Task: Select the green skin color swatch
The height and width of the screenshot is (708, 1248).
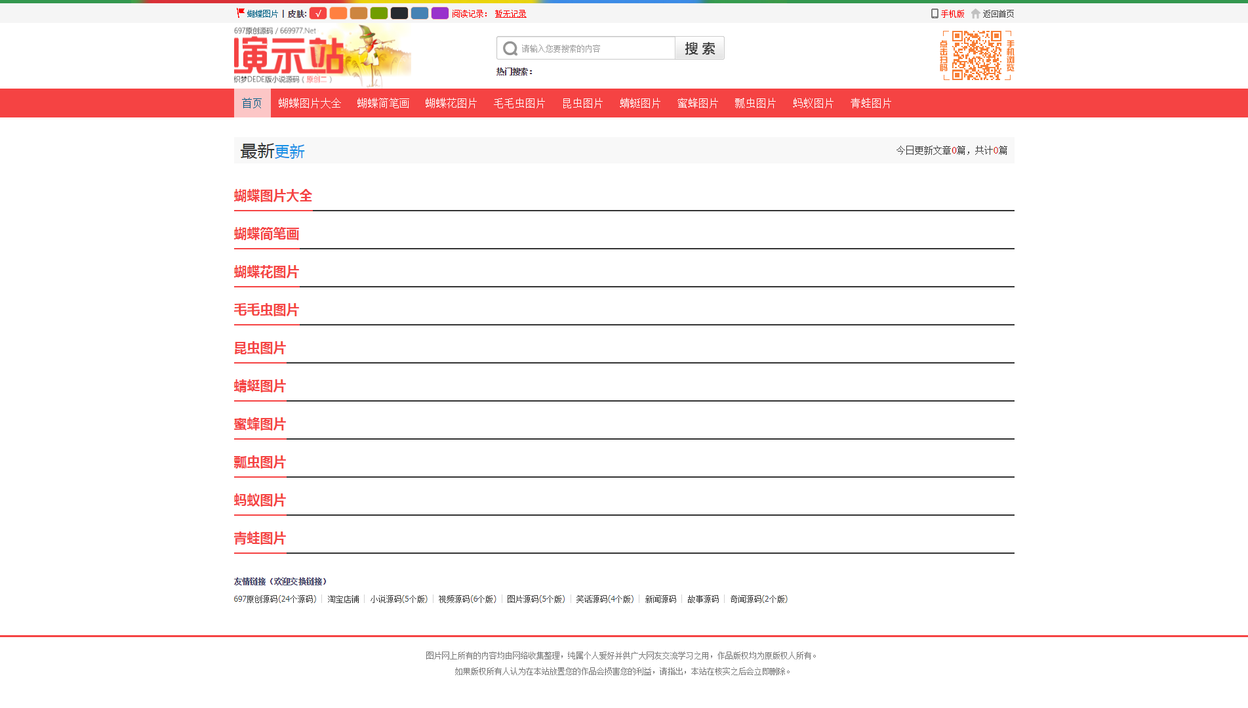Action: tap(379, 13)
